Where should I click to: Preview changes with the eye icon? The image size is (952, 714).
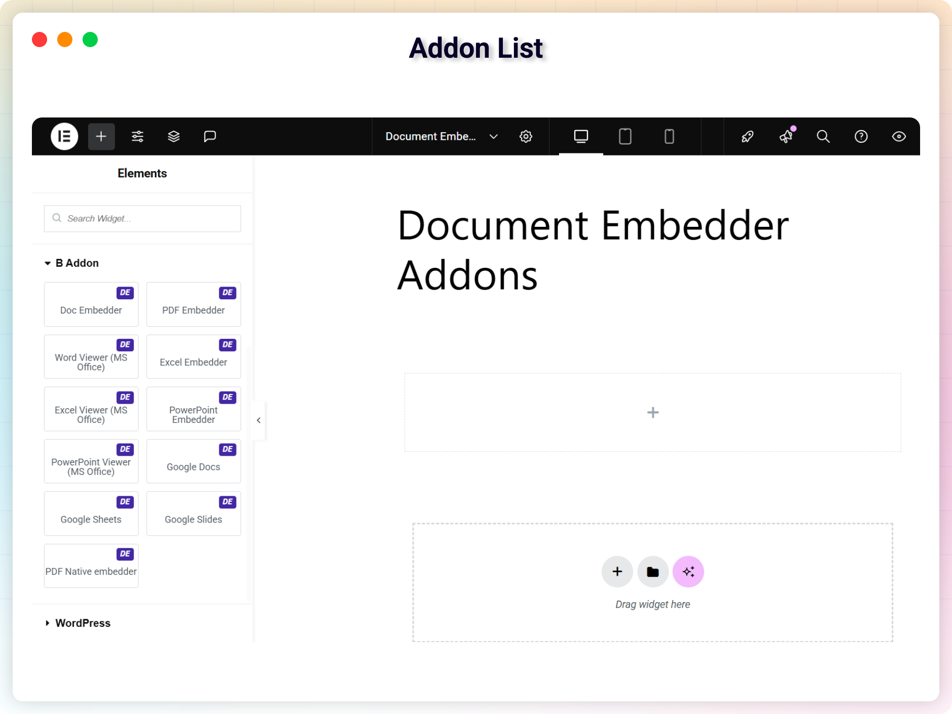899,136
